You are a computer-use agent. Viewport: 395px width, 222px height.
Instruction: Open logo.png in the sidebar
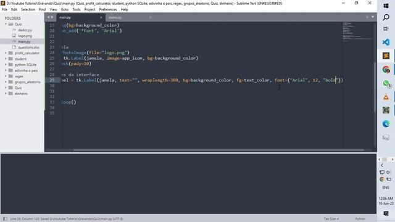(25, 36)
